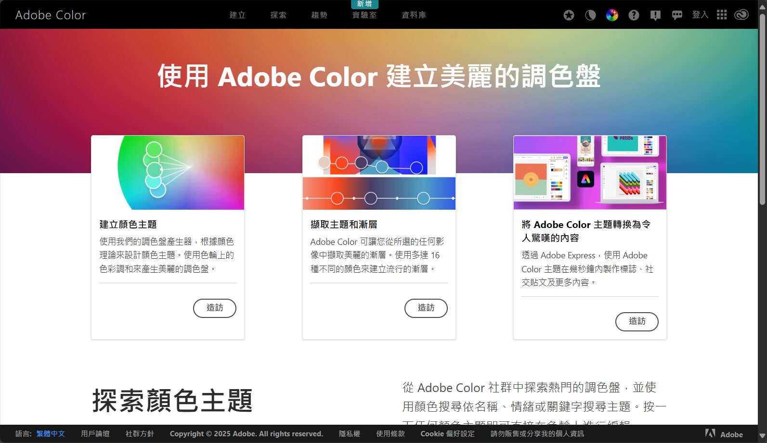This screenshot has height=443, width=767.
Task: Click the gradient extraction card thumbnail
Action: (379, 173)
